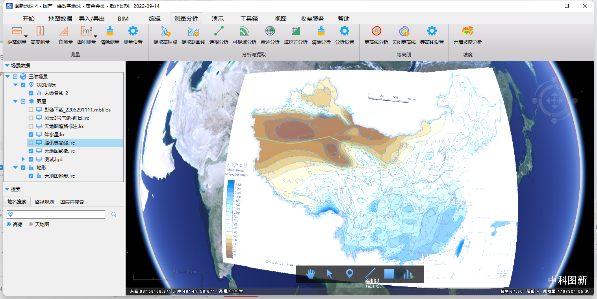
Task: Open 测量设置 measurement settings
Action: (133, 35)
